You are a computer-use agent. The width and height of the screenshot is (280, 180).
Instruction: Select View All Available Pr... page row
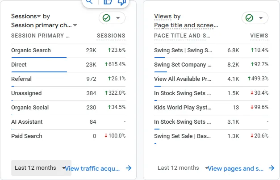[211, 79]
